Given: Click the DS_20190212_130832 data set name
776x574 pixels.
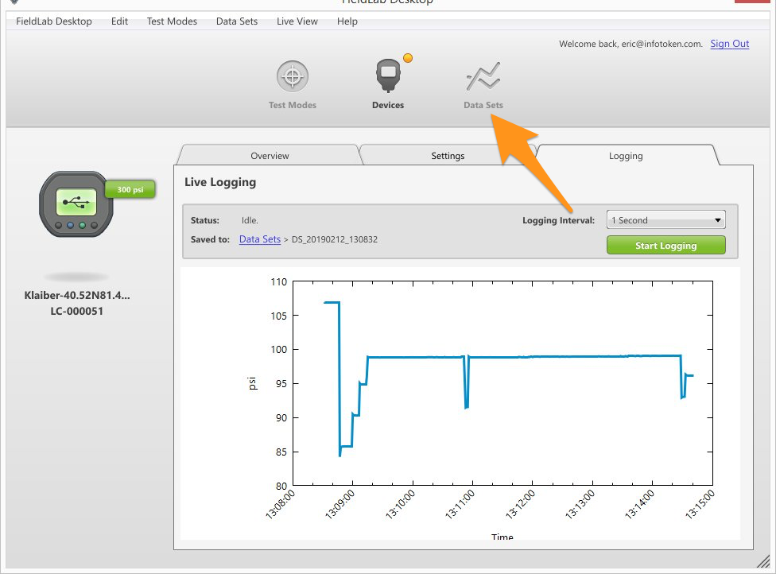Looking at the screenshot, I should [x=335, y=239].
